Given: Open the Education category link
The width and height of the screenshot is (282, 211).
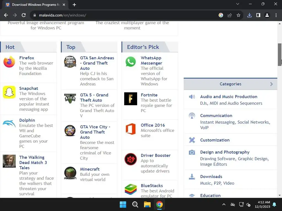Looking at the screenshot, I should click(210, 196).
